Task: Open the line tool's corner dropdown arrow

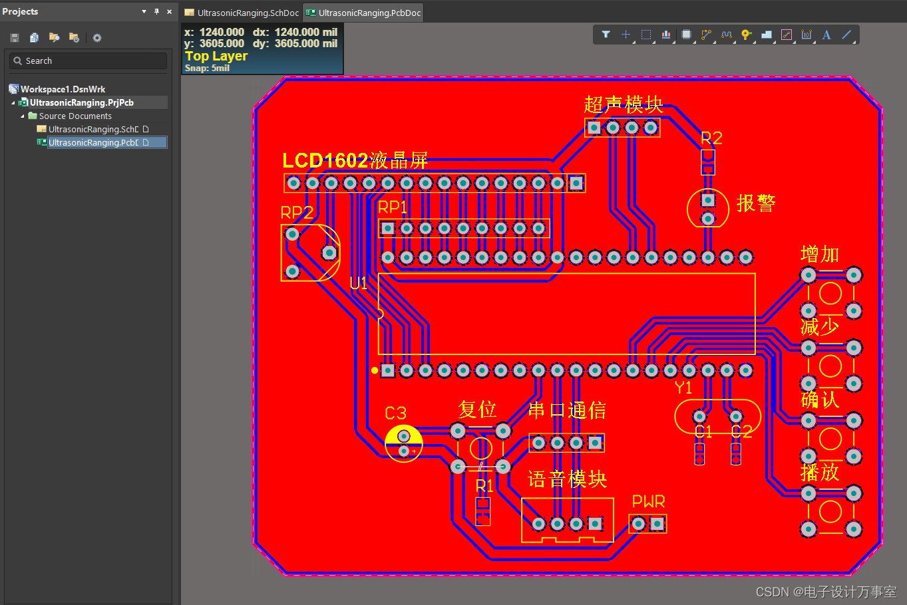Action: click(x=856, y=42)
